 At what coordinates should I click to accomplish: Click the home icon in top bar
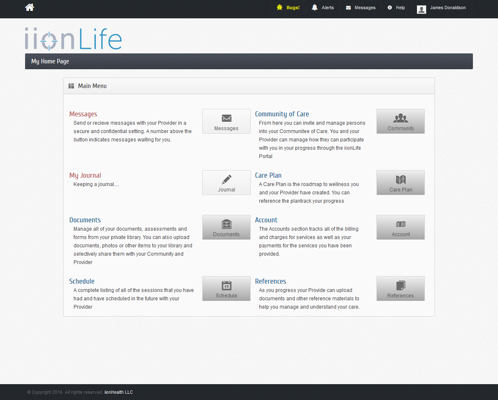pos(30,8)
